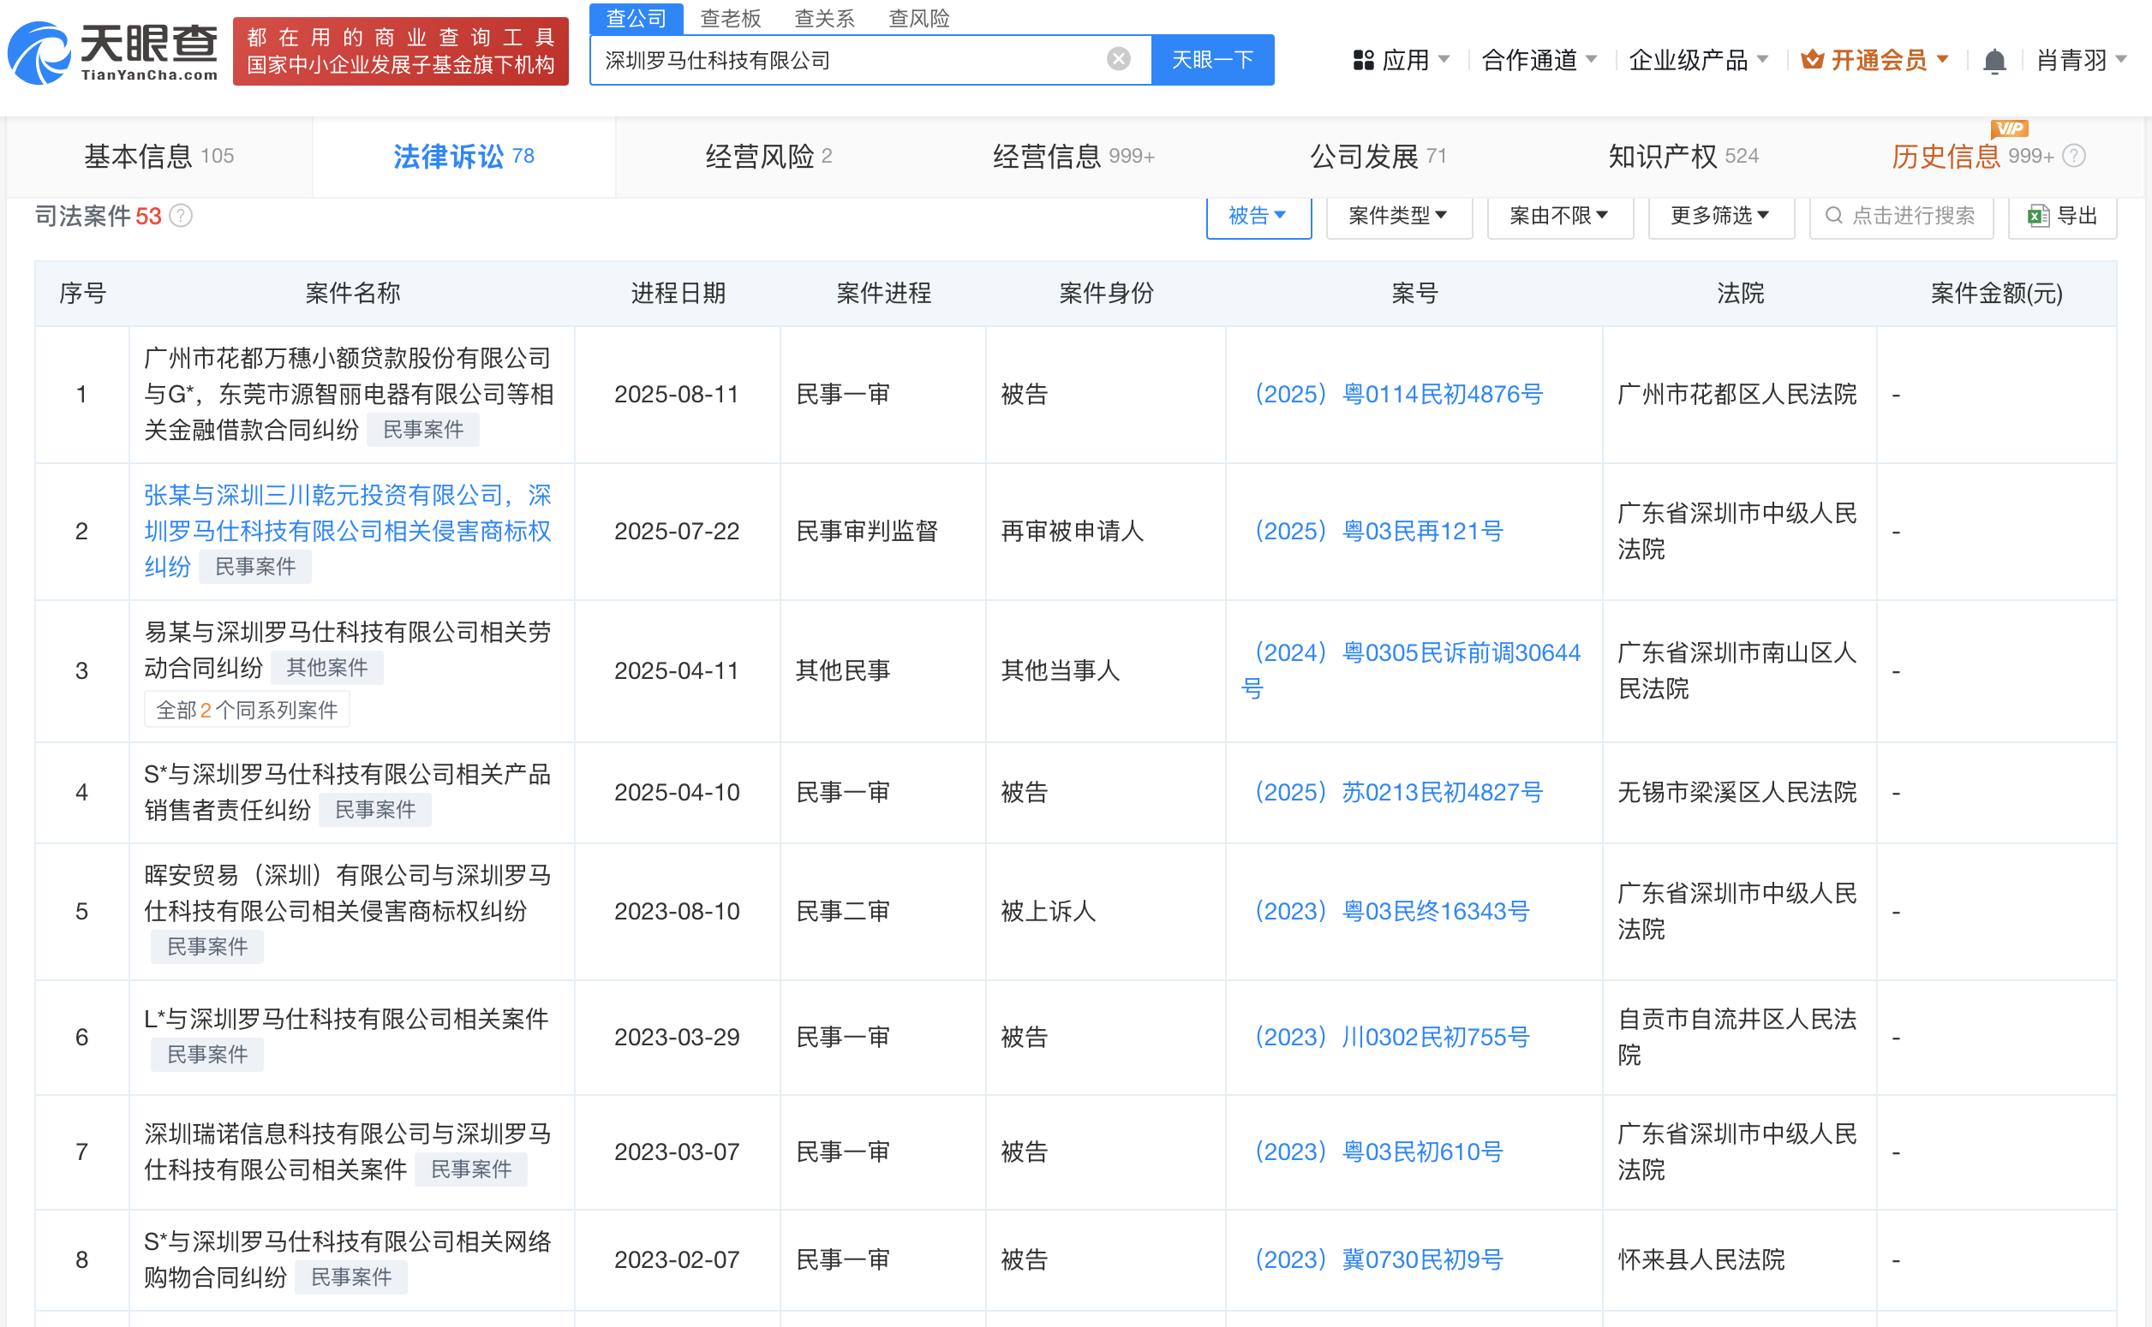The image size is (2152, 1327).
Task: Select the 查老板 search tab
Action: (730, 18)
